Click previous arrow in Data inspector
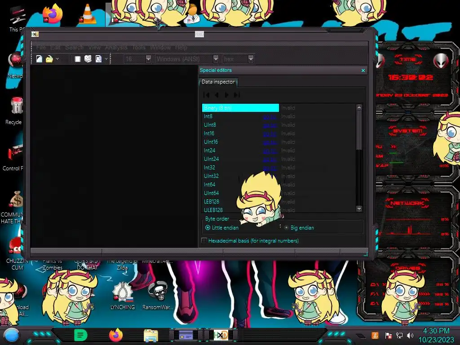The image size is (460, 345). (217, 95)
